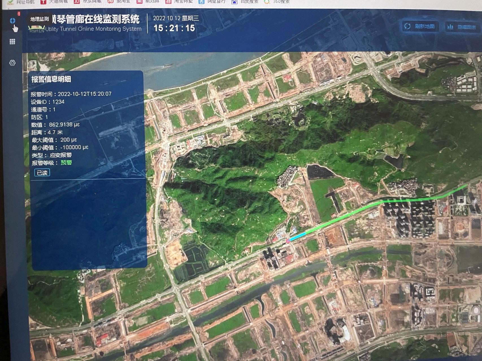Image resolution: width=482 pixels, height=361 pixels.
Task: Open the 京东商城 bookmark
Action: (88, 2)
